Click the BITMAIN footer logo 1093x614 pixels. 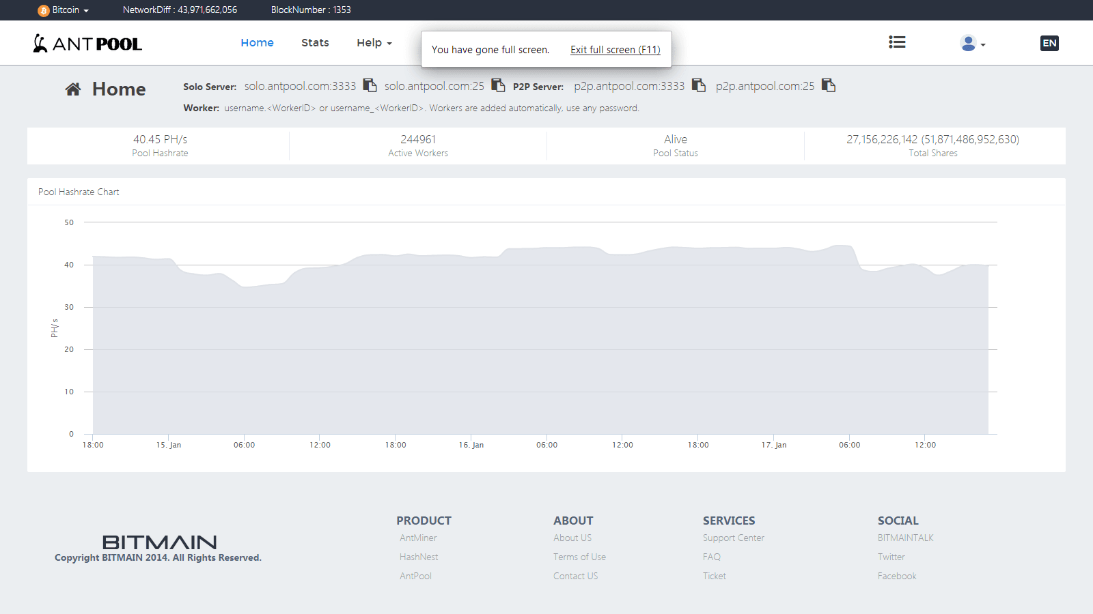click(x=159, y=542)
